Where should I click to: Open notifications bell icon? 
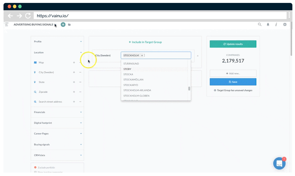point(268,25)
